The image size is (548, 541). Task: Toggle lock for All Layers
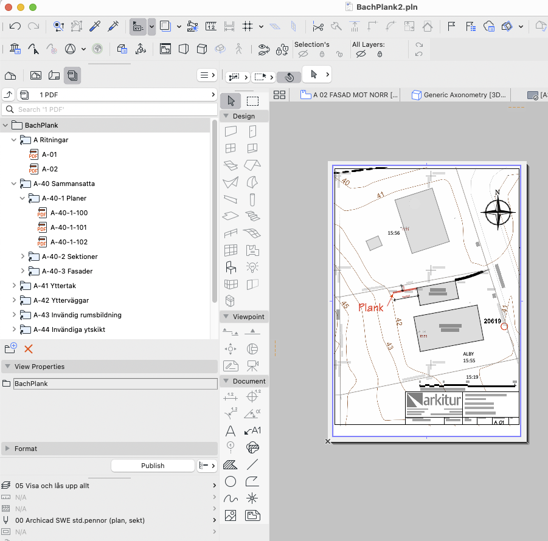tap(380, 54)
